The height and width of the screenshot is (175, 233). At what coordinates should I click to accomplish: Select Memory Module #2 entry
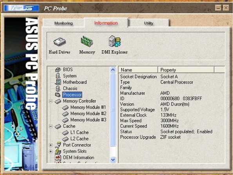[x=88, y=113]
